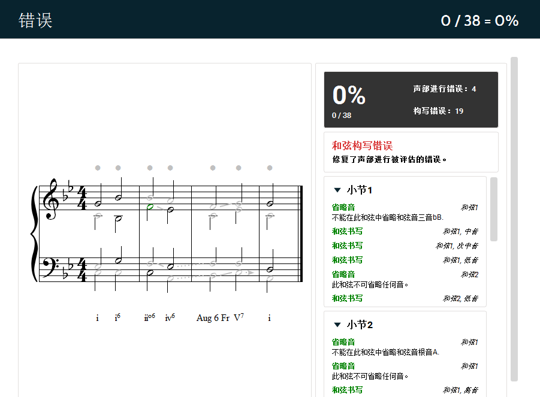The width and height of the screenshot is (540, 397).
Task: Click the 错误 title in header
Action: click(x=35, y=20)
